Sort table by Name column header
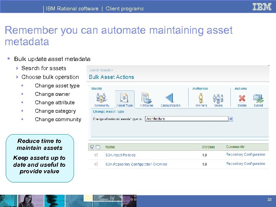 tap(110, 147)
